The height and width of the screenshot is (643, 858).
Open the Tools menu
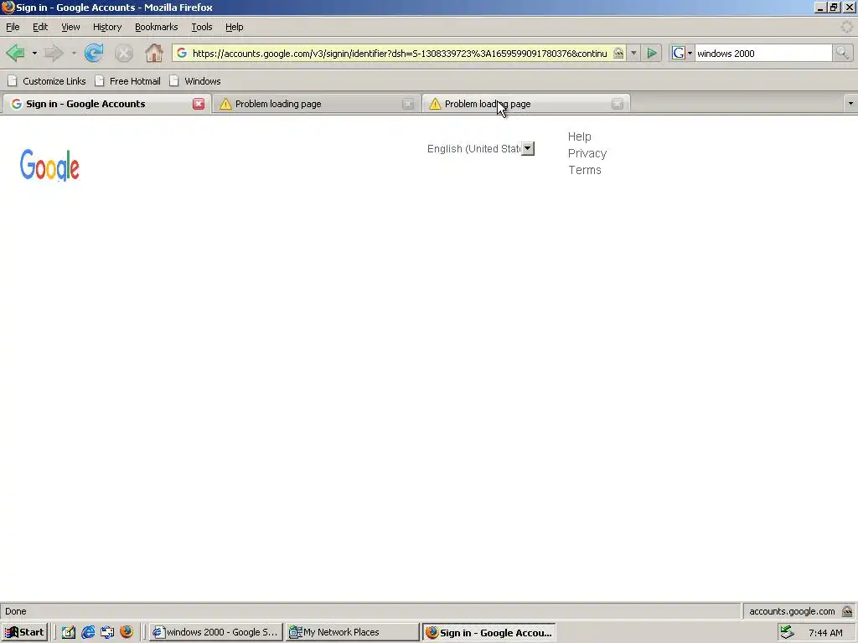[201, 27]
